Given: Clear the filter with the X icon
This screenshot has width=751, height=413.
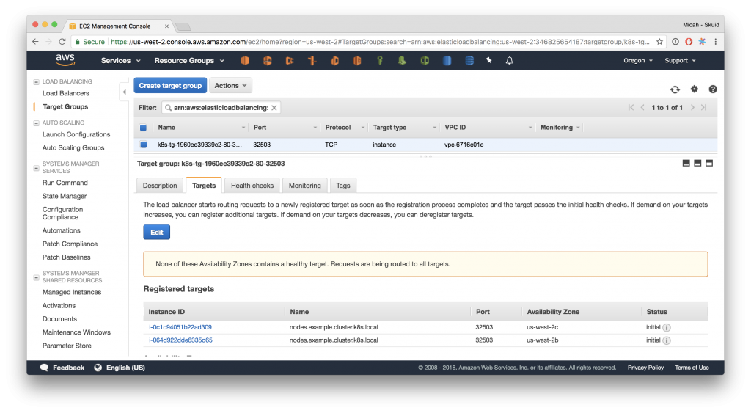Looking at the screenshot, I should pos(274,108).
